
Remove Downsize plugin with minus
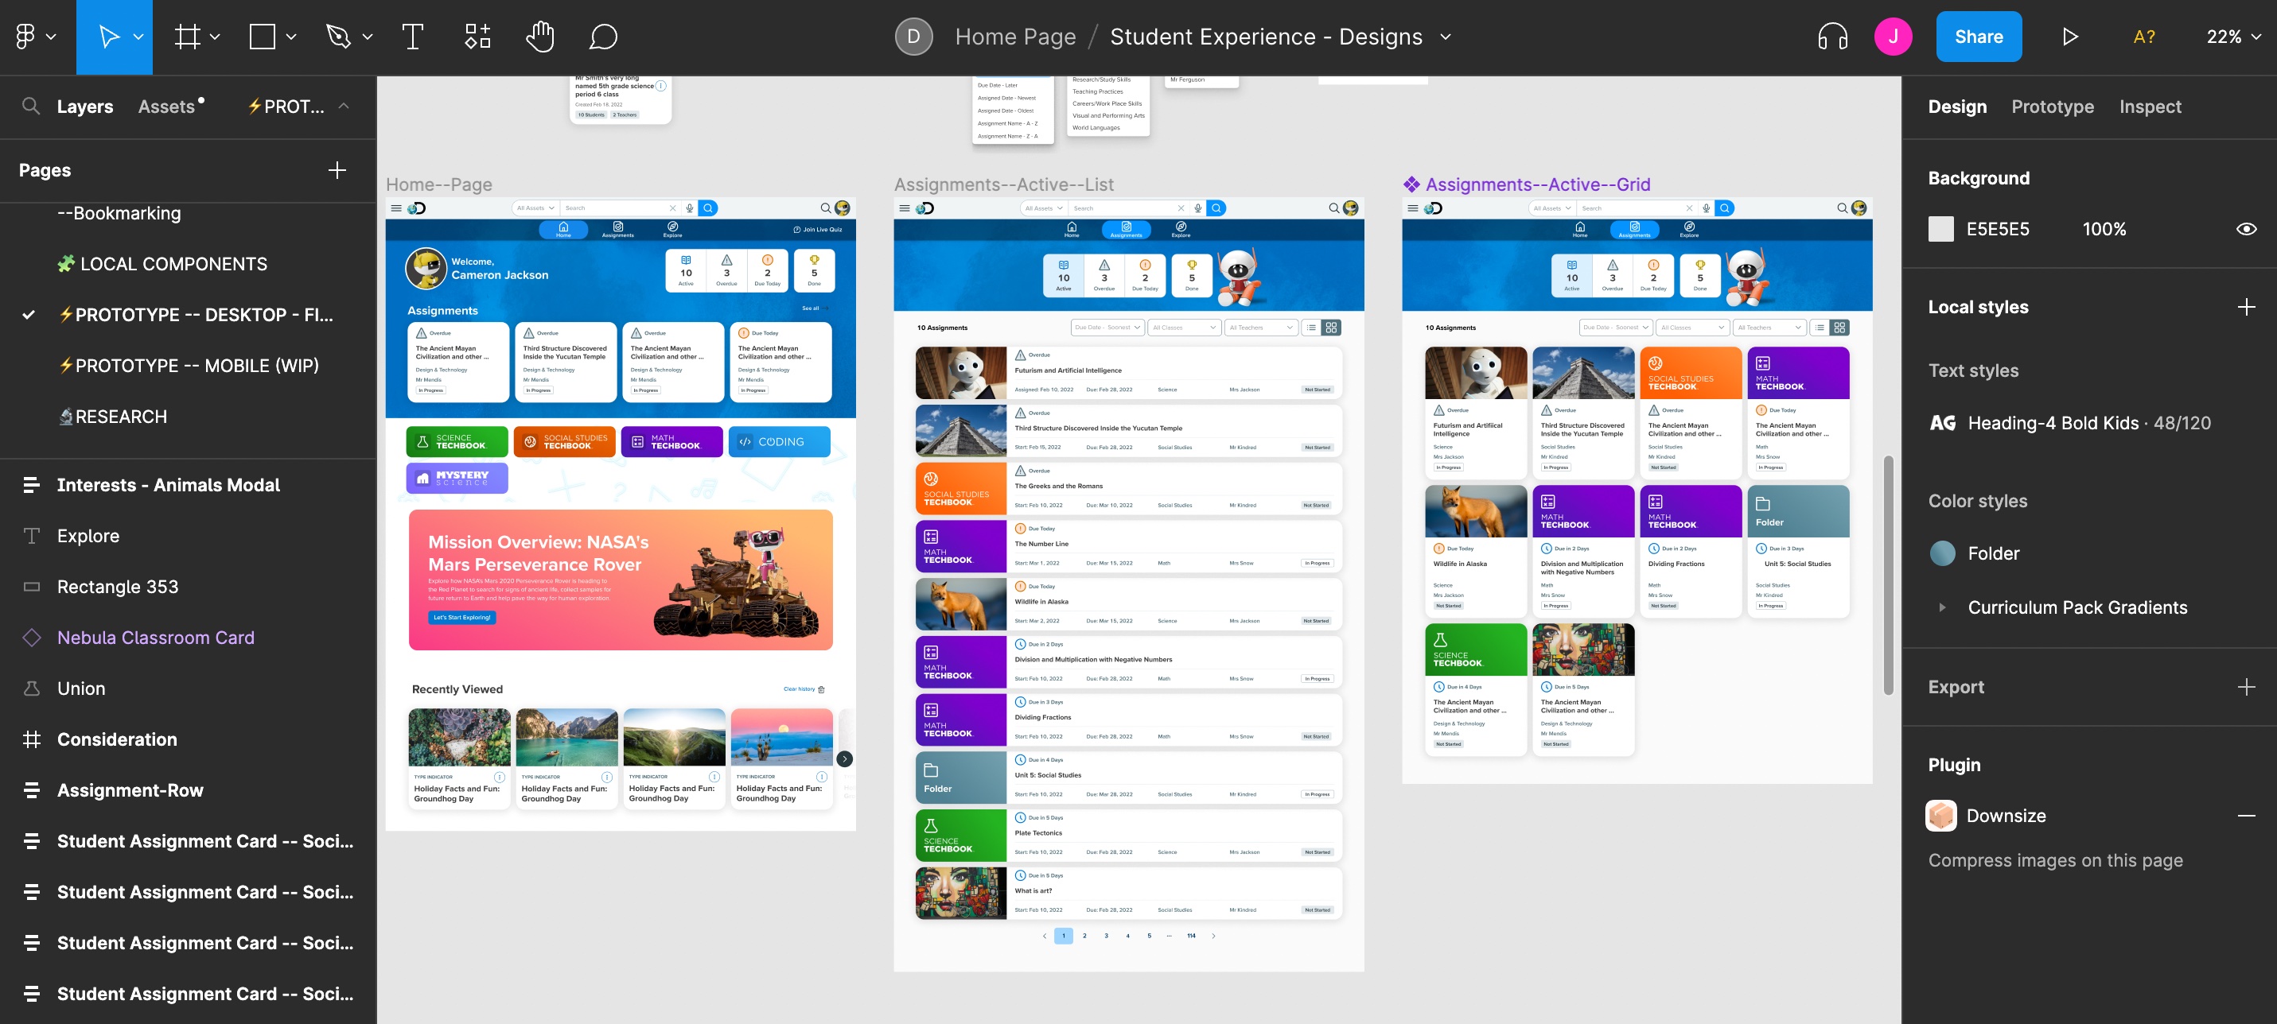click(x=2246, y=816)
